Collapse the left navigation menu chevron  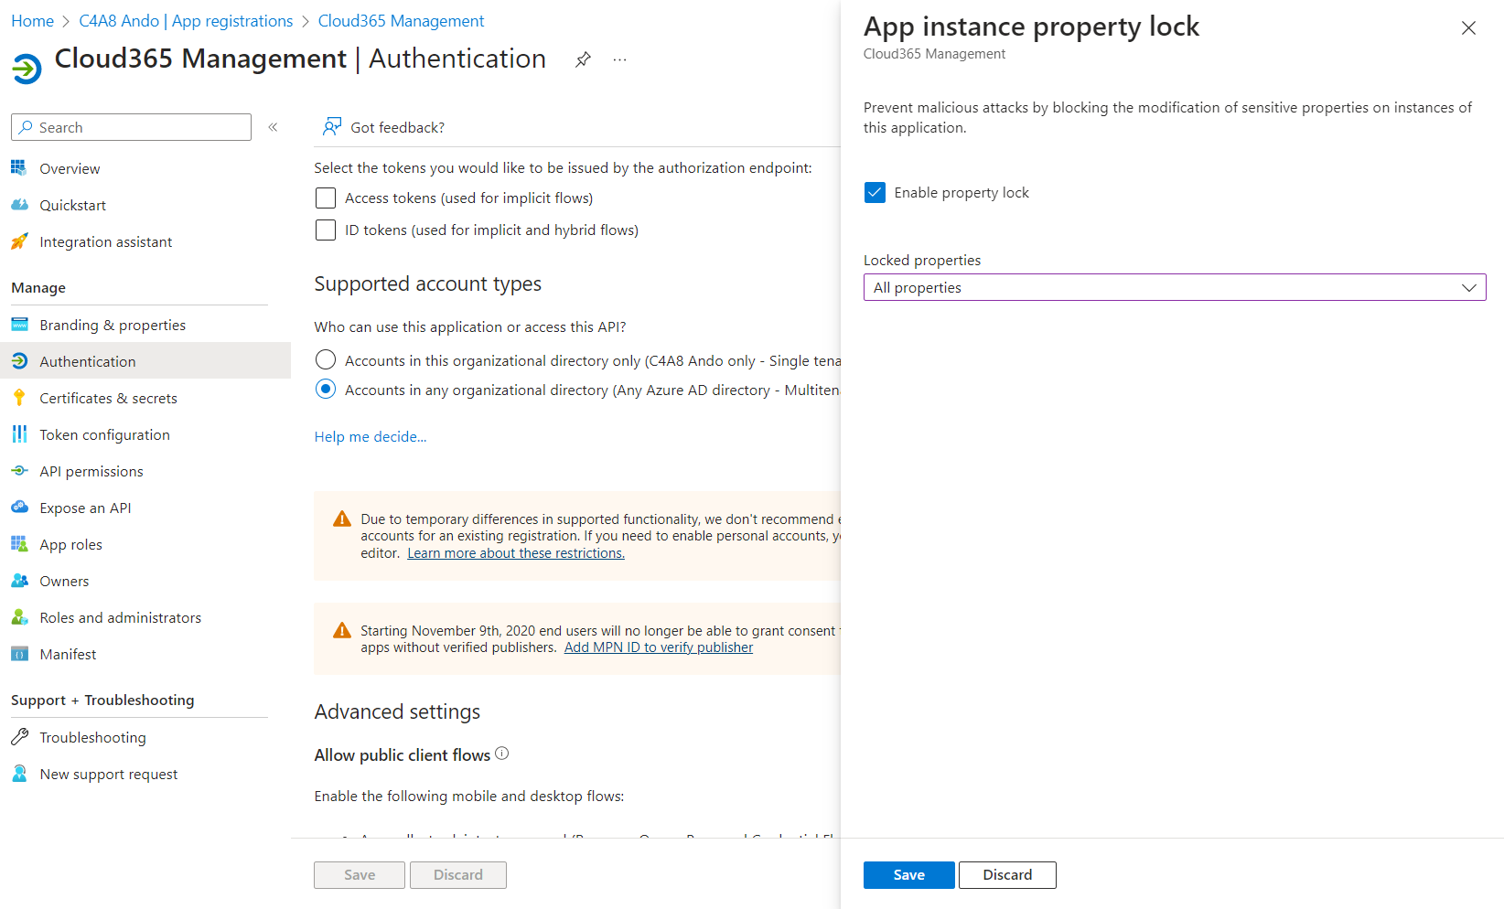click(x=273, y=127)
